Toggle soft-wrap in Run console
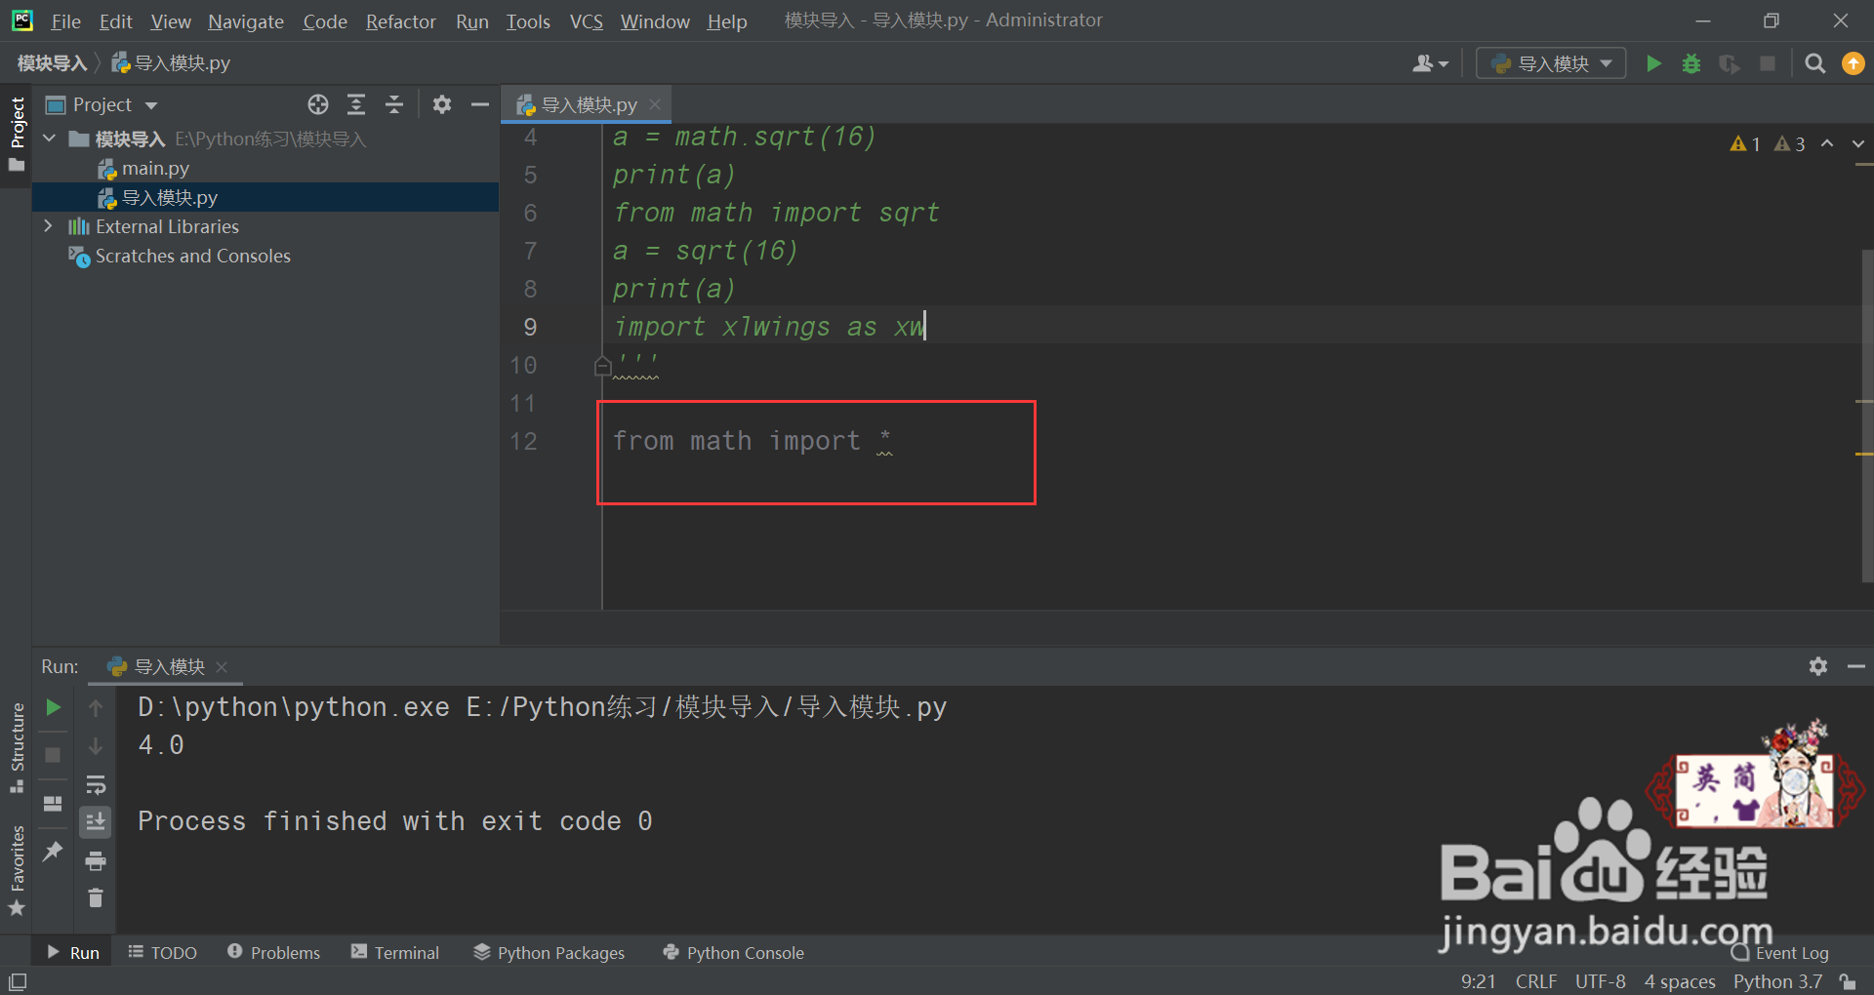The image size is (1874, 995). pos(96,784)
